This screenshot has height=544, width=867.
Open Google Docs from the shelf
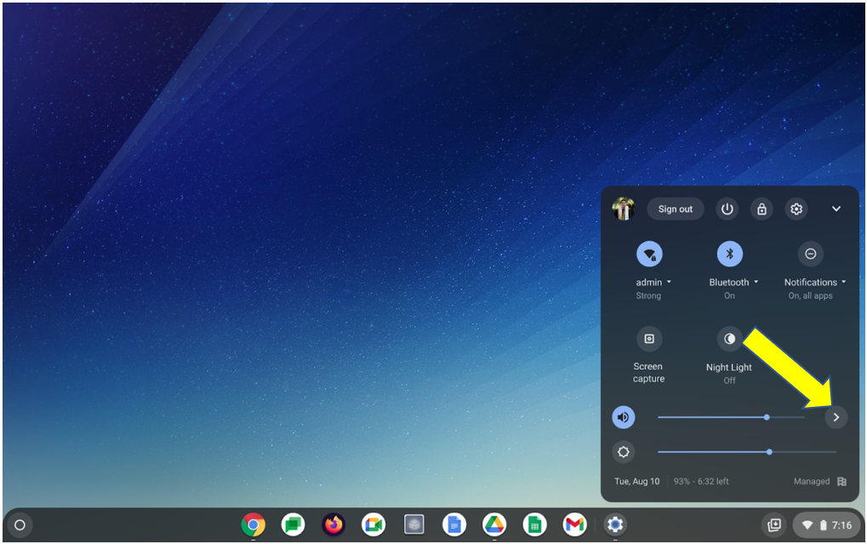[454, 524]
